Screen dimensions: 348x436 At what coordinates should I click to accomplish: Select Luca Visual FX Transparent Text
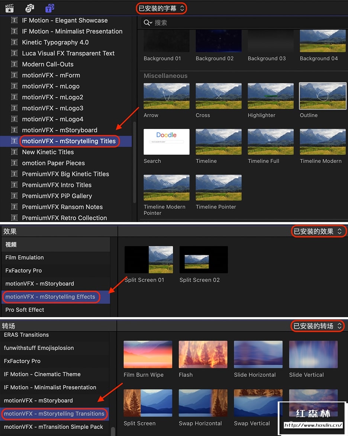pyautogui.click(x=68, y=53)
